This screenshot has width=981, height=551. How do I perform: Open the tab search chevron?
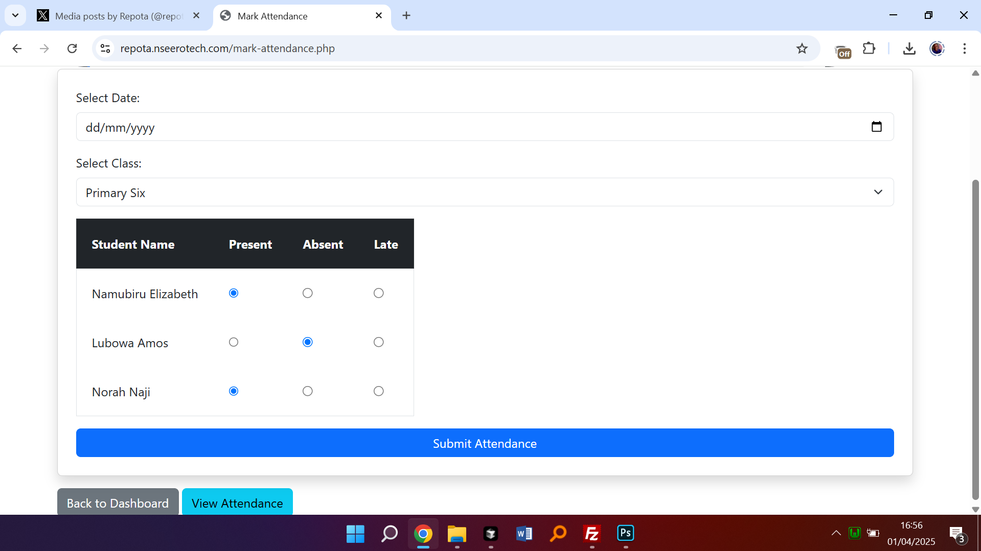15,15
